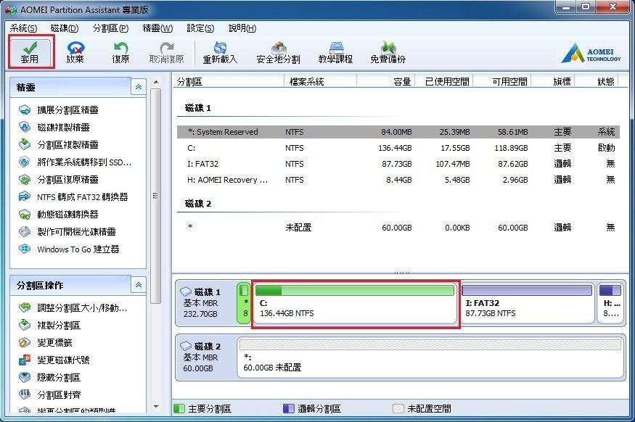Click the sidebar scrollbar down arrow
The width and height of the screenshot is (635, 422).
point(156,407)
